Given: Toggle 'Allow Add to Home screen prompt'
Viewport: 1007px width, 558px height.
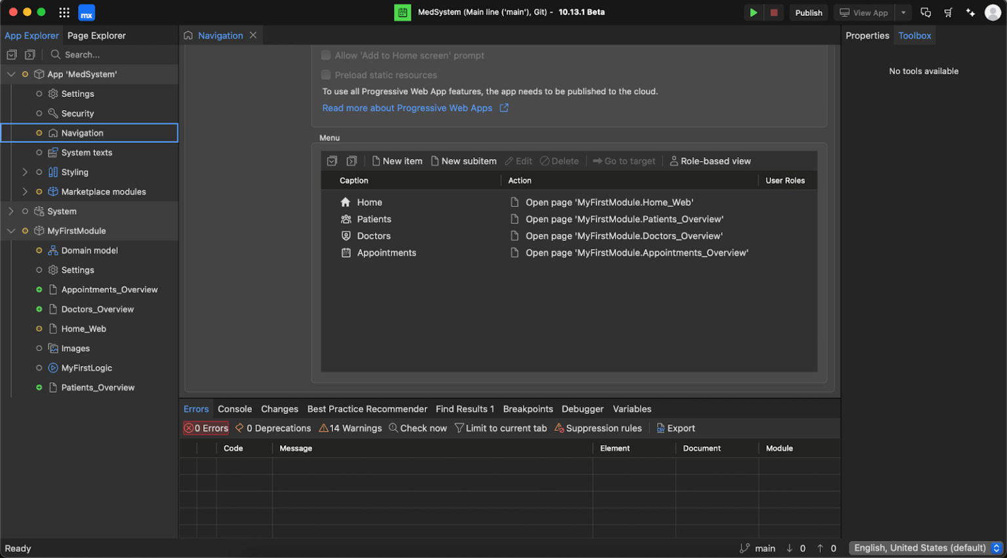Looking at the screenshot, I should click(x=326, y=56).
